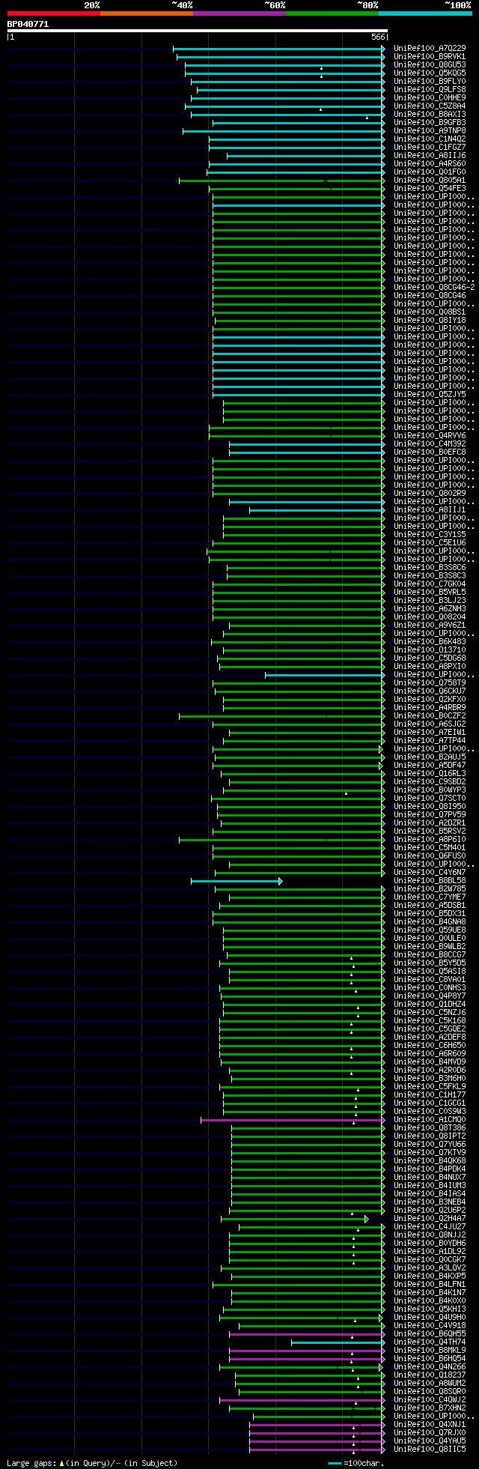Image resolution: width=479 pixels, height=1469 pixels.
Task: Open hit UniRef100_A7Q229
Action: coord(430,48)
